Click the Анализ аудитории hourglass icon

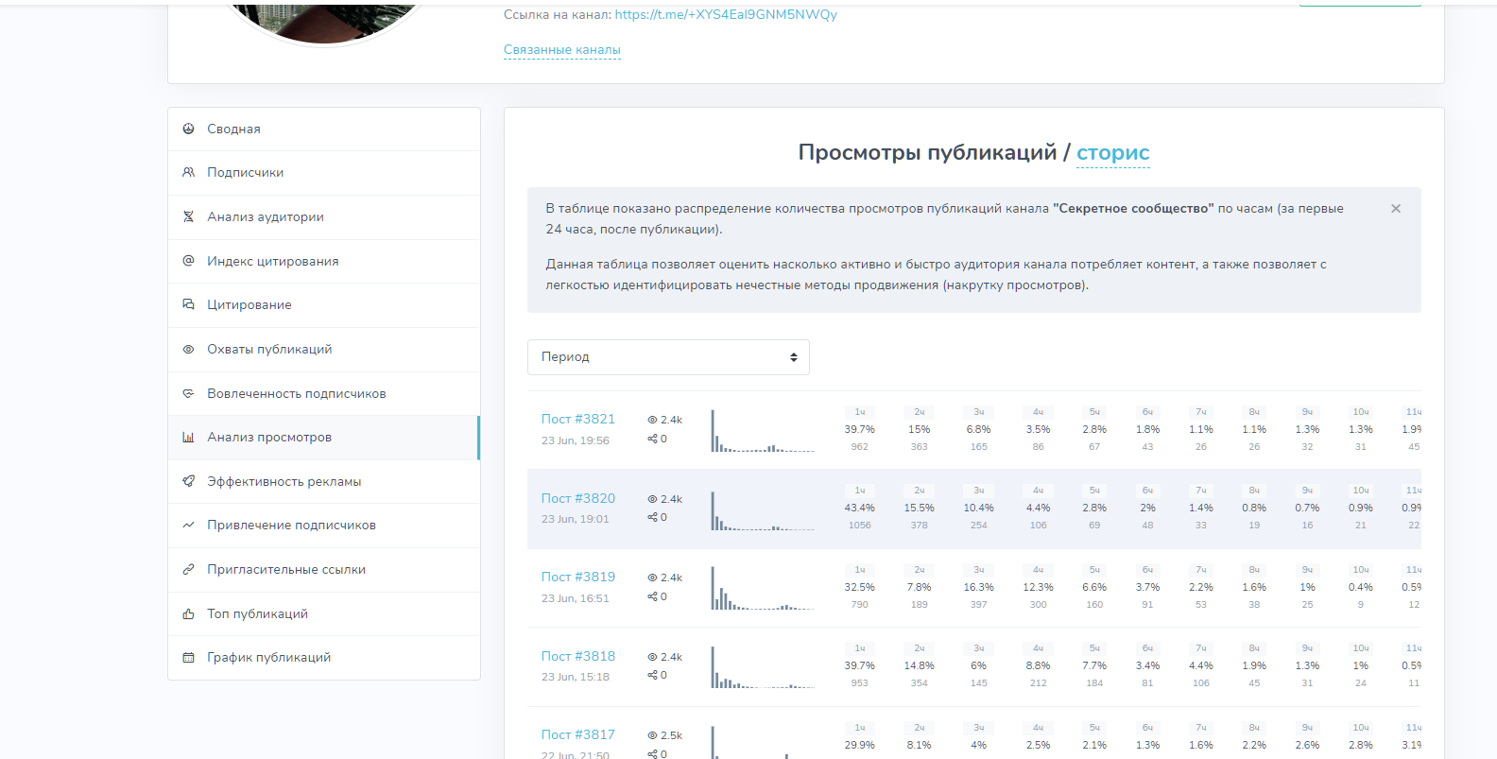188,216
